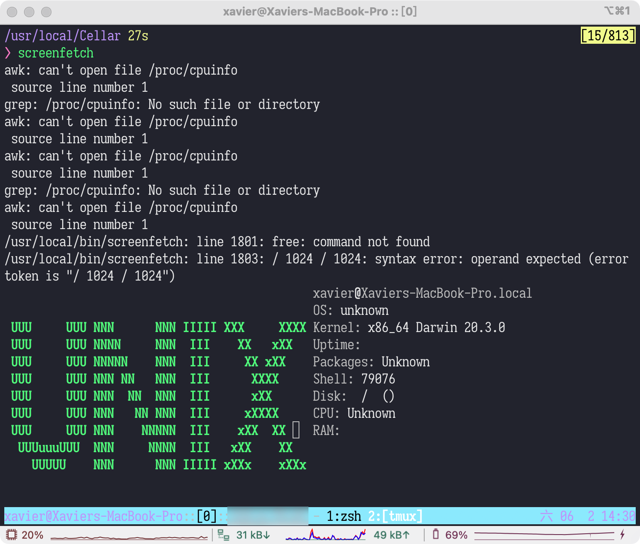Select the 2:[tmux] window tab

pos(395,516)
